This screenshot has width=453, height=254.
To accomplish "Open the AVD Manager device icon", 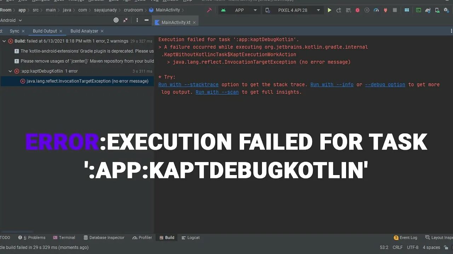I will pyautogui.click(x=437, y=10).
